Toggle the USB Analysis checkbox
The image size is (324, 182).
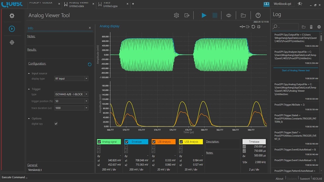(181, 142)
